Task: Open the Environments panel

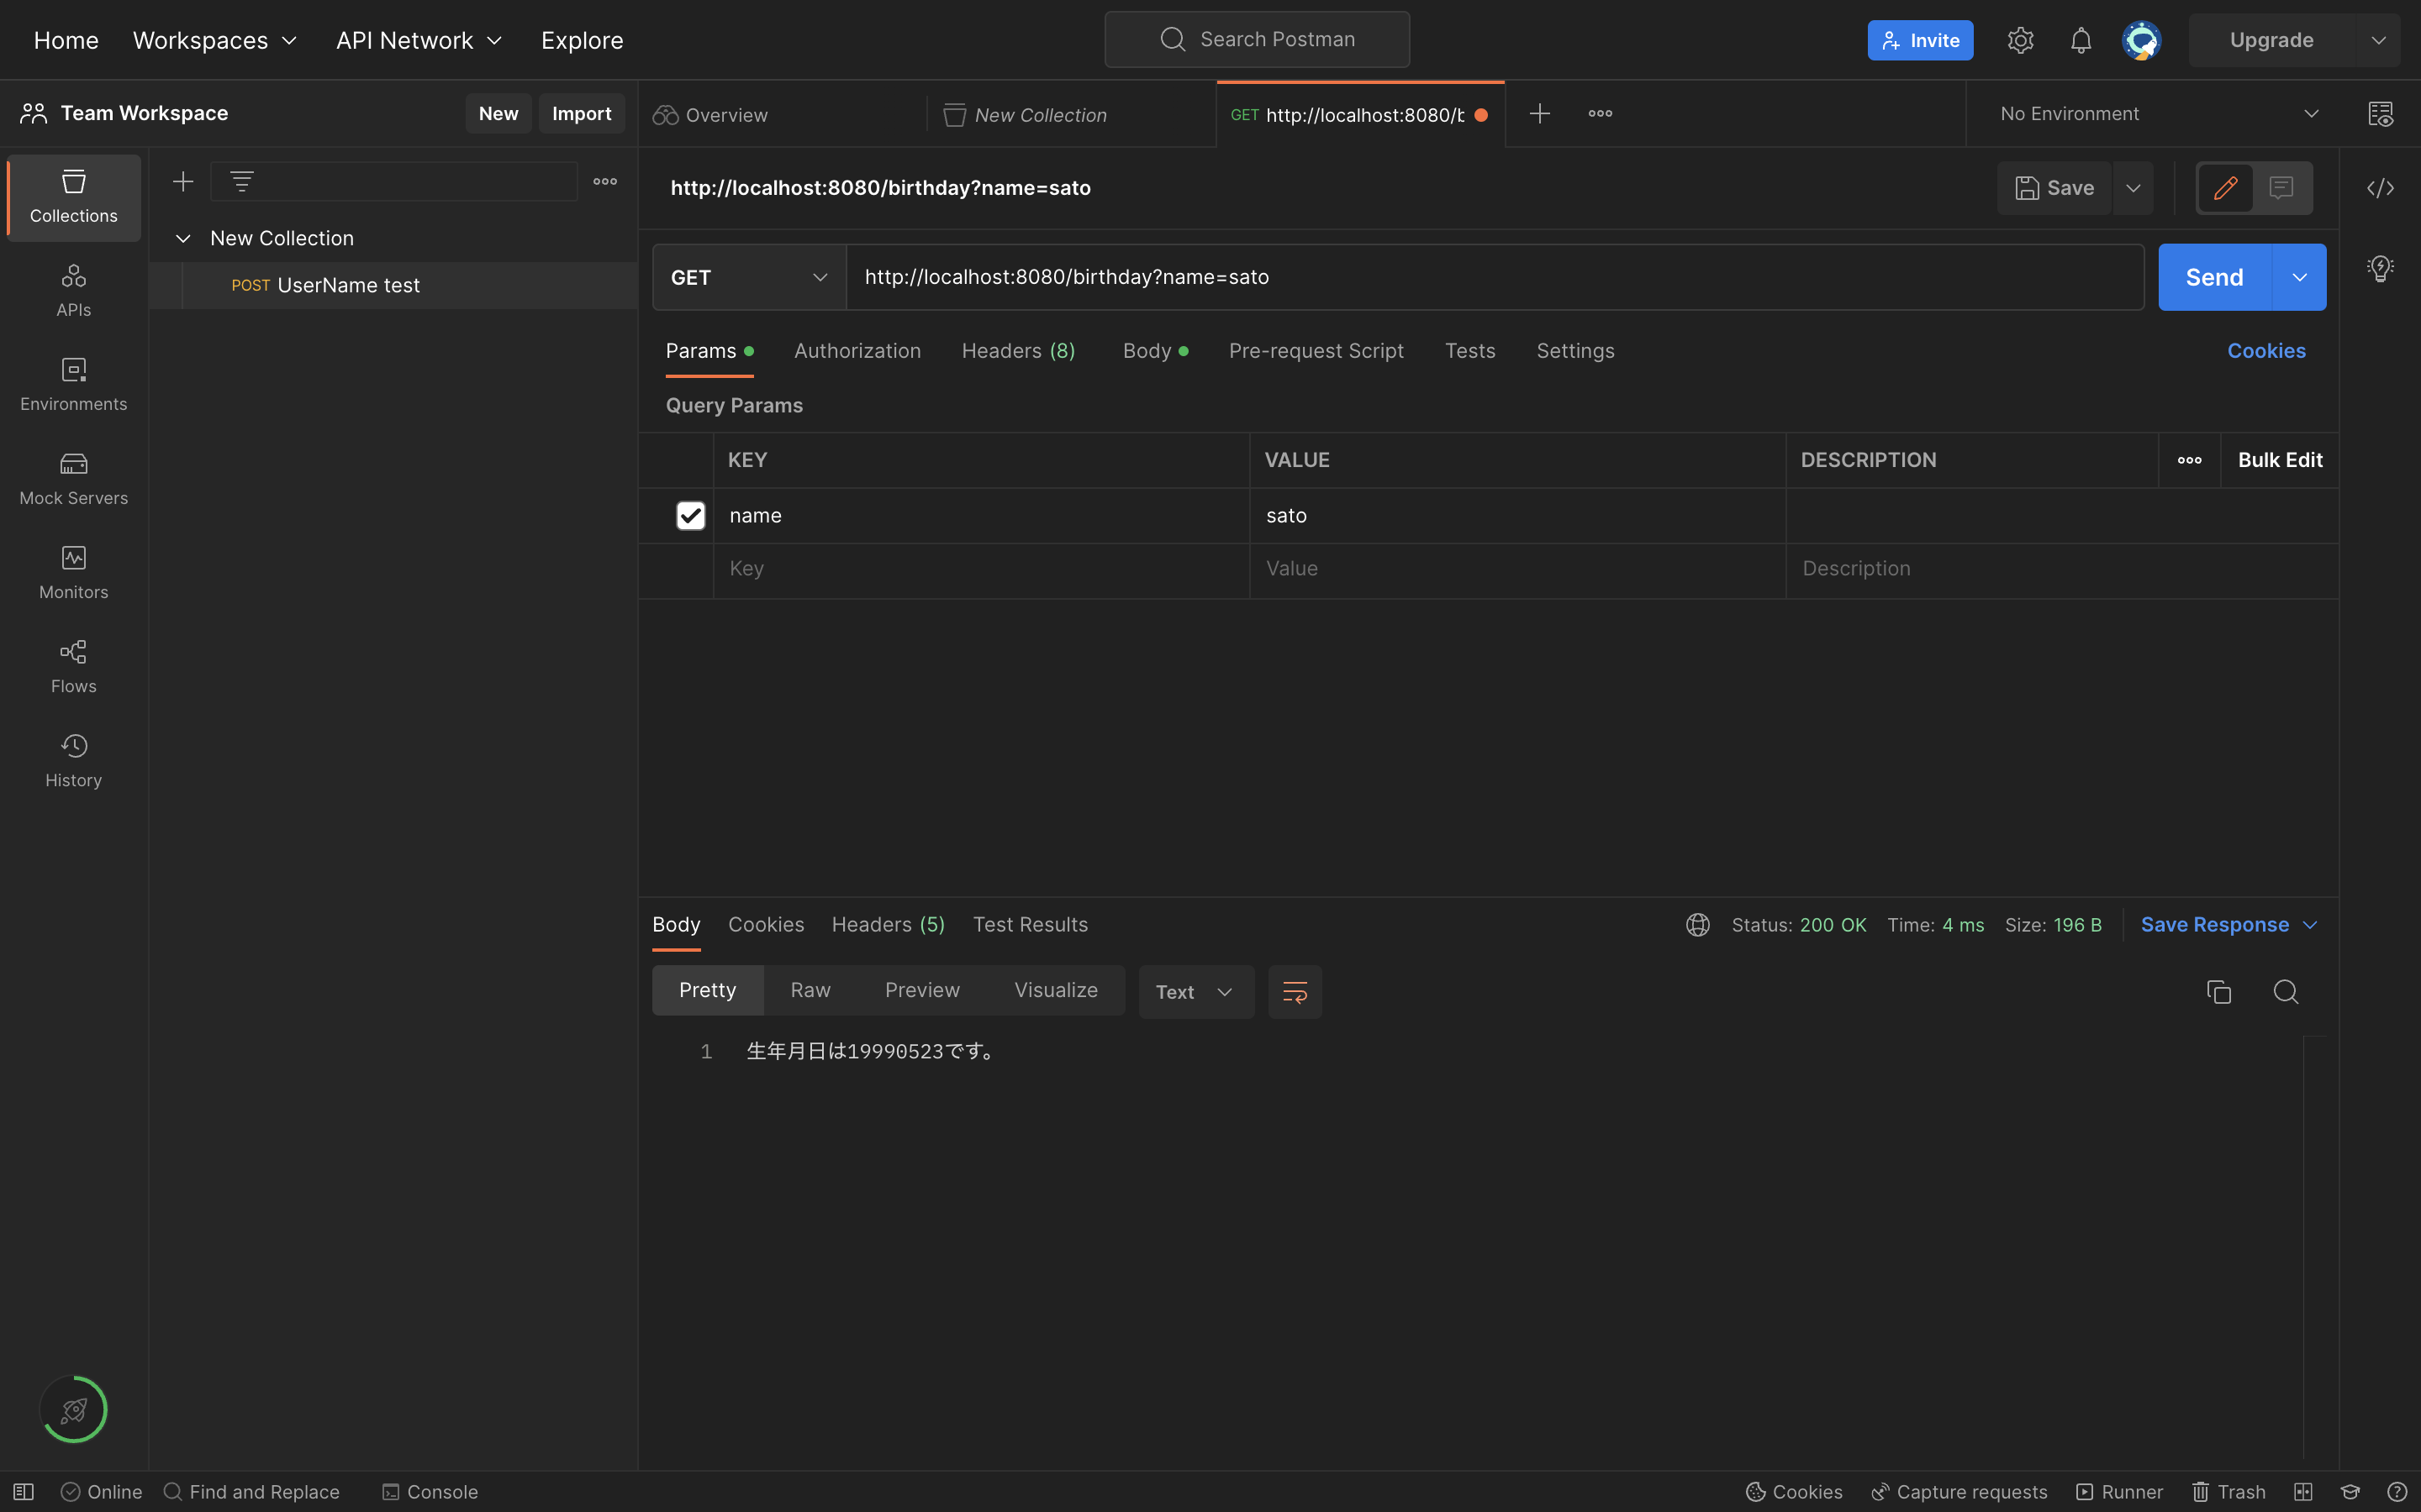Action: [x=72, y=383]
